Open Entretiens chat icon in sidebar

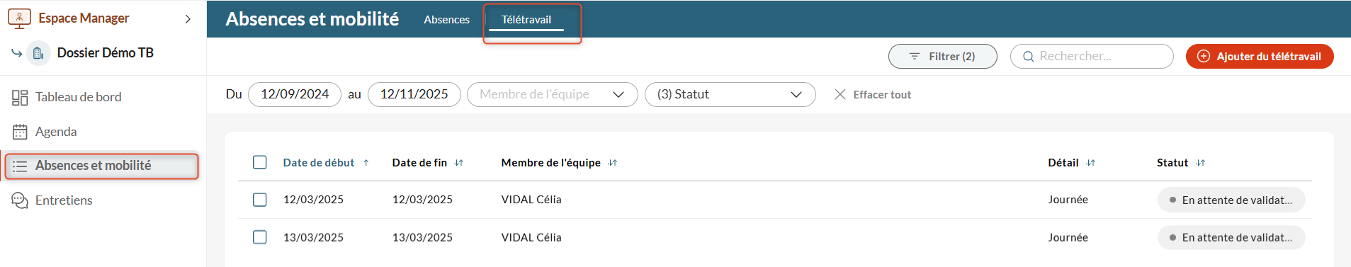pos(20,200)
